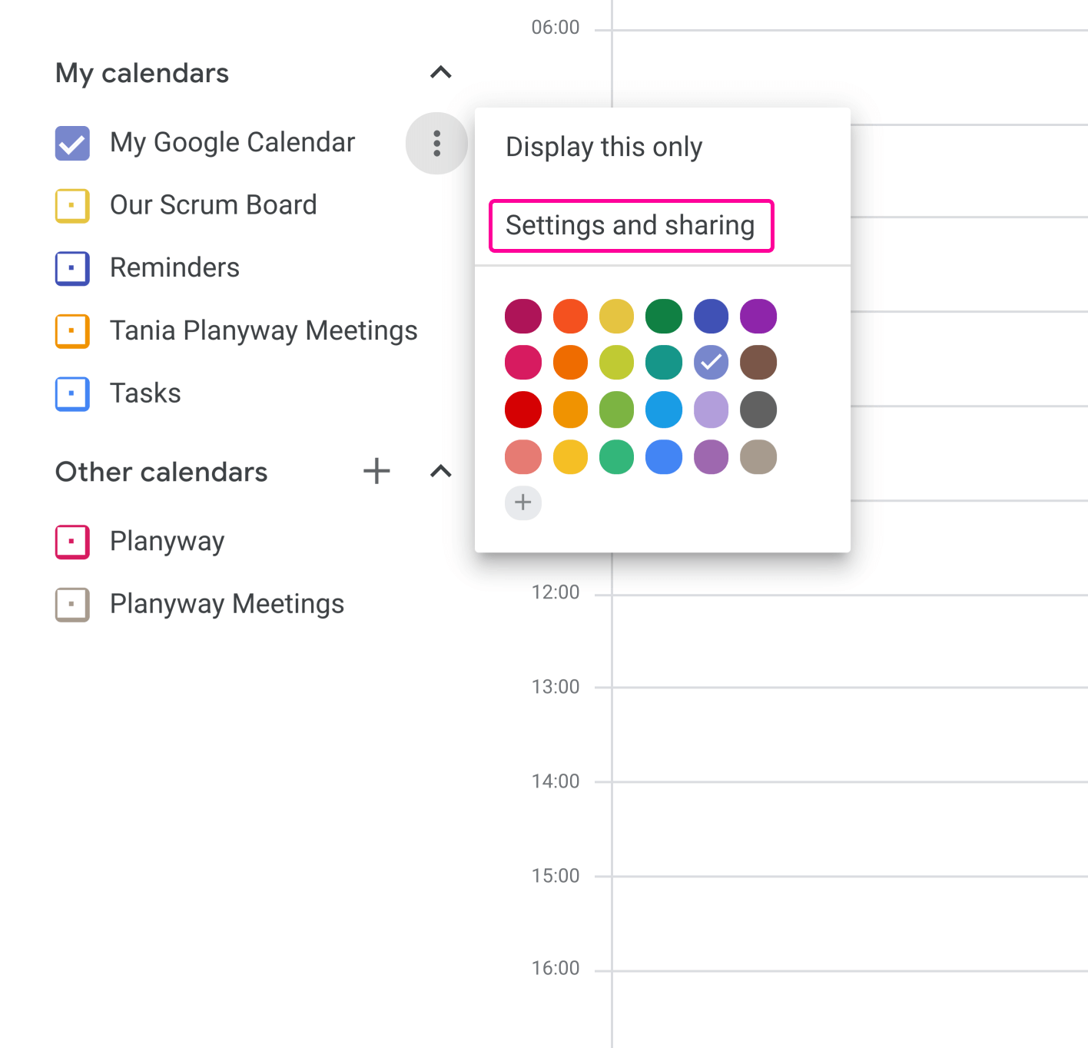The height and width of the screenshot is (1048, 1088).
Task: Show the Planyway Meetings calendar
Action: pos(71,604)
